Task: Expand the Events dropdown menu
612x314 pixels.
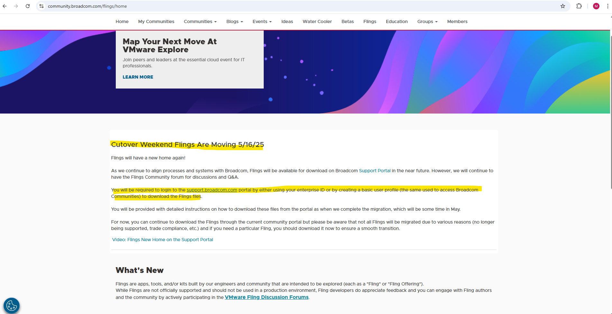Action: point(262,21)
